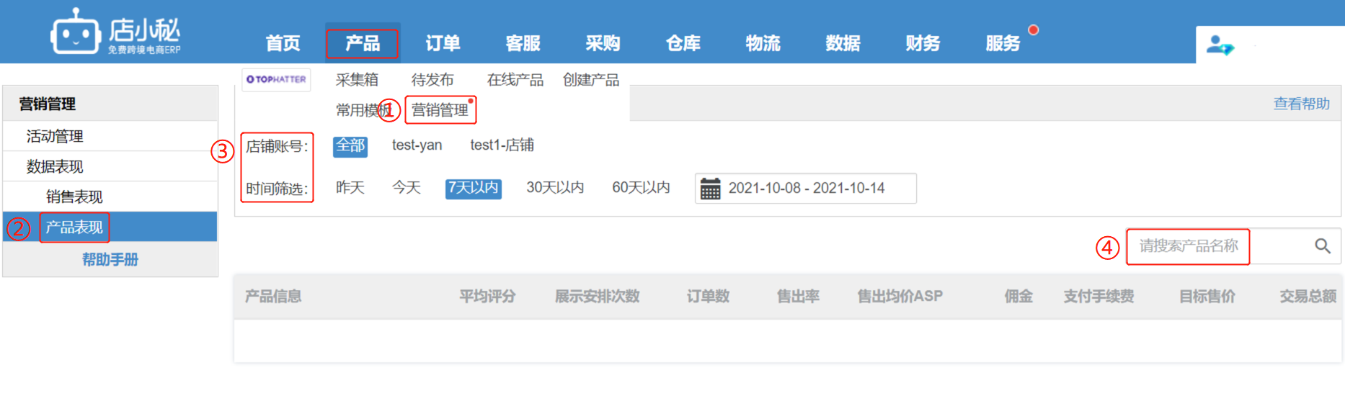
Task: Select 销售表现 in the sidebar
Action: (74, 197)
